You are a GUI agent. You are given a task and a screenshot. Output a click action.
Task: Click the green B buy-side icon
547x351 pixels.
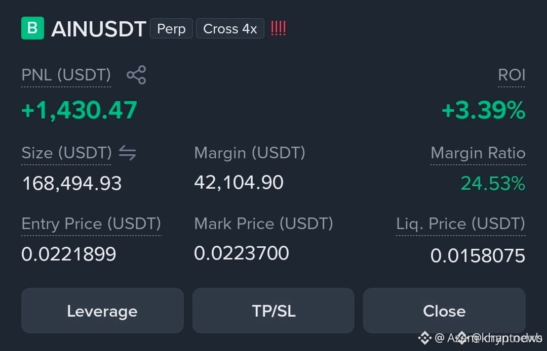(x=32, y=28)
